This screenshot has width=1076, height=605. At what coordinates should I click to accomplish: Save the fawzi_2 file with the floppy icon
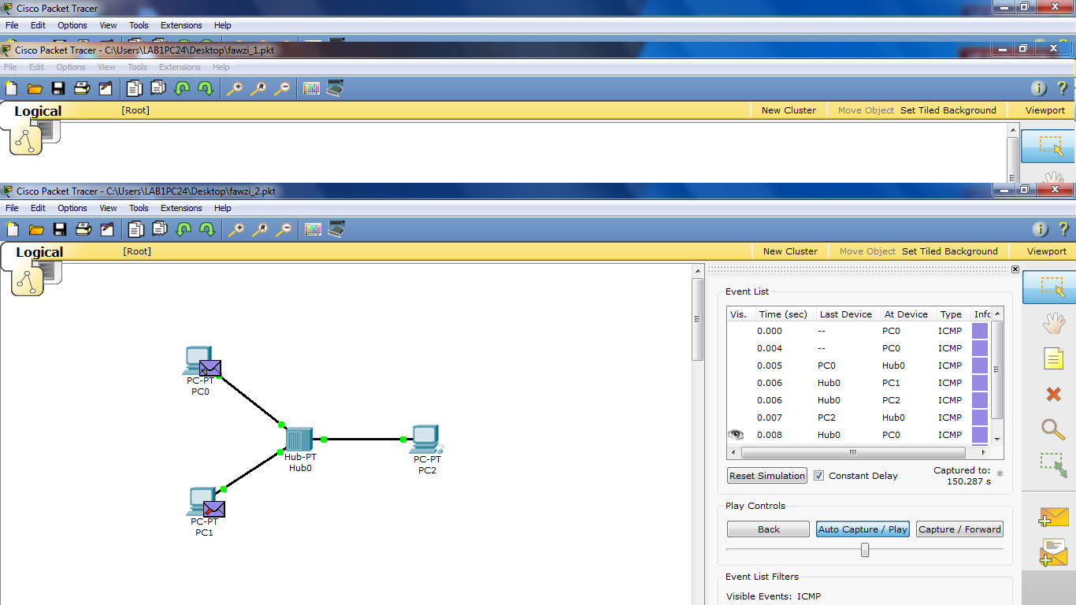point(59,229)
